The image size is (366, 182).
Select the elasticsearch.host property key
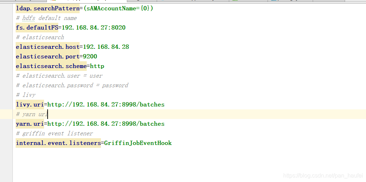tap(48, 47)
